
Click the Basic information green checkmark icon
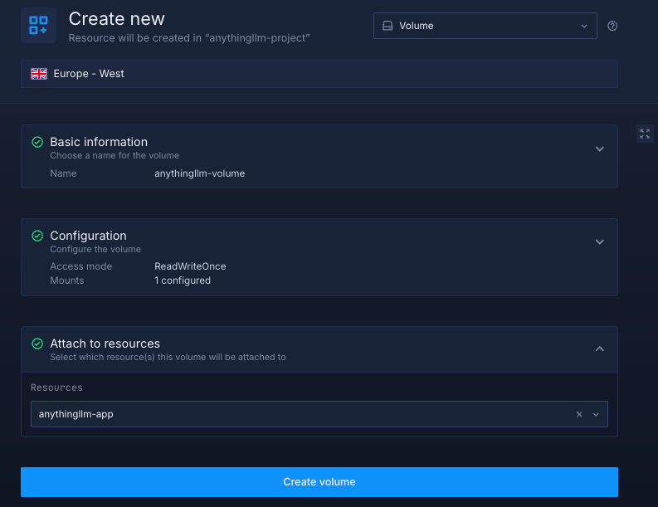37,142
